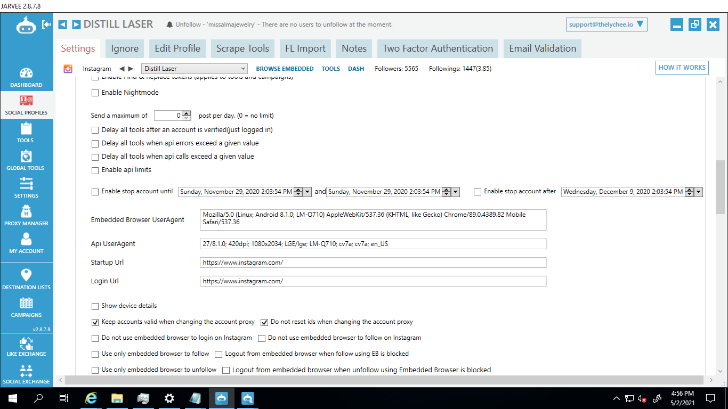This screenshot has width=728, height=409.
Task: Uncheck Do not reset ids when changing proxy
Action: click(x=264, y=322)
